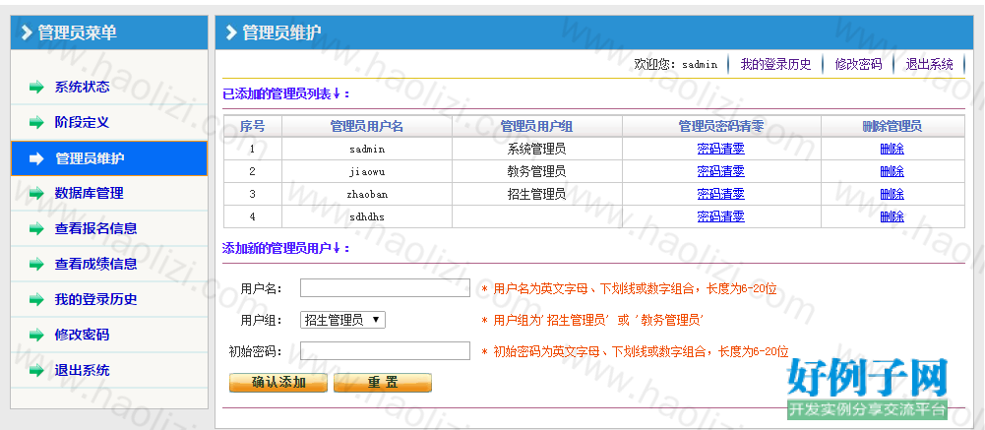The height and width of the screenshot is (430, 985).
Task: Open the 用户组 dropdown showing 招生管理员
Action: pyautogui.click(x=342, y=320)
